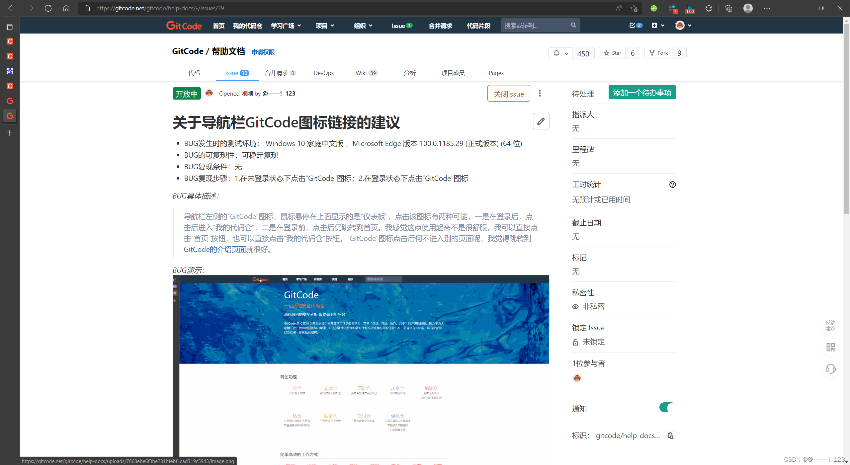850x465 pixels.
Task: Click the GitCode logo in header
Action: click(x=184, y=25)
